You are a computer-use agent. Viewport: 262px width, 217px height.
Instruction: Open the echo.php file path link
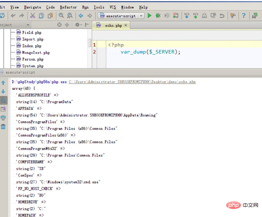tap(132, 82)
